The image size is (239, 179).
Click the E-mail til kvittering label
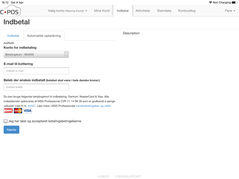point(18,64)
